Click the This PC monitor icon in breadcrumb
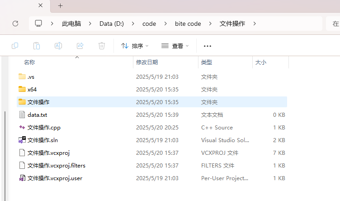This screenshot has width=340, height=201. (x=38, y=23)
